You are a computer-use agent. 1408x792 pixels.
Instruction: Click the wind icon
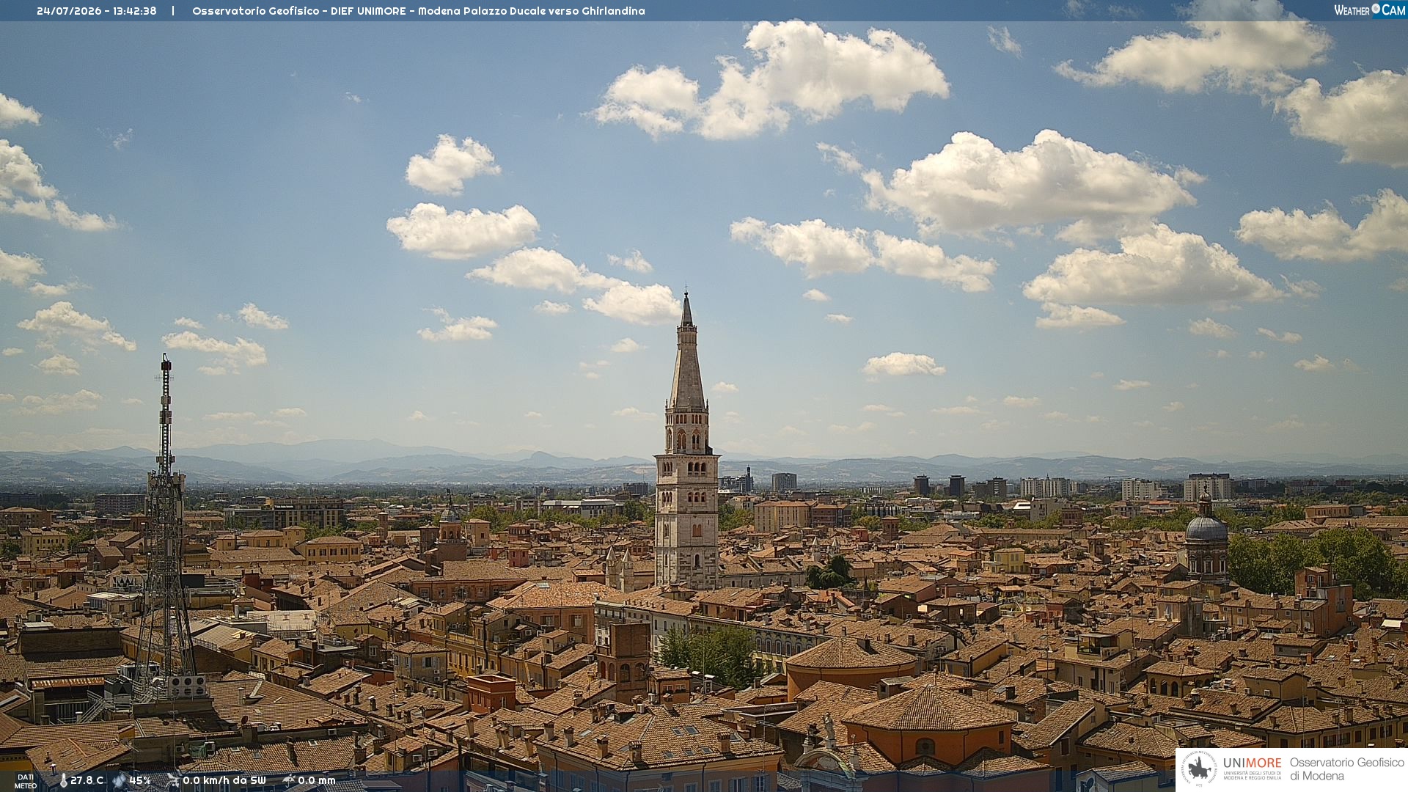173,780
